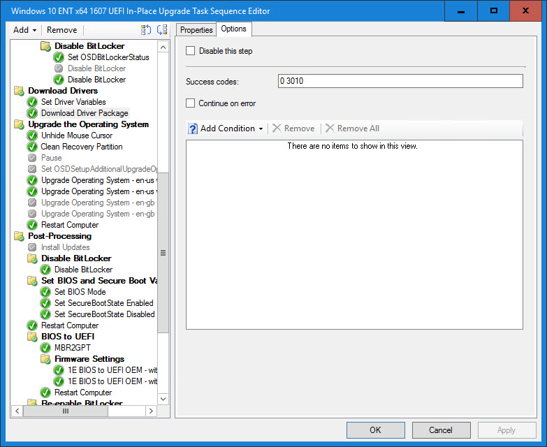Image resolution: width=547 pixels, height=447 pixels.
Task: Click the Remove button above the step tree
Action: pyautogui.click(x=62, y=30)
